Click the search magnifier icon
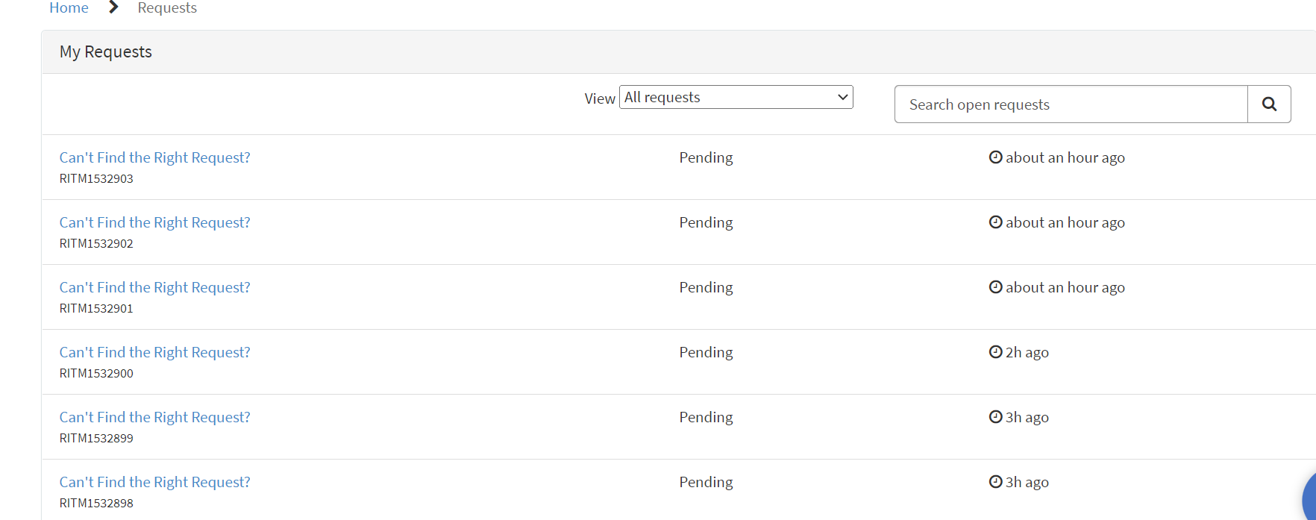 point(1269,104)
